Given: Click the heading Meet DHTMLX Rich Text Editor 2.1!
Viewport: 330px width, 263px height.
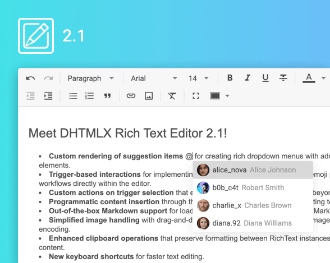Looking at the screenshot, I should [128, 134].
